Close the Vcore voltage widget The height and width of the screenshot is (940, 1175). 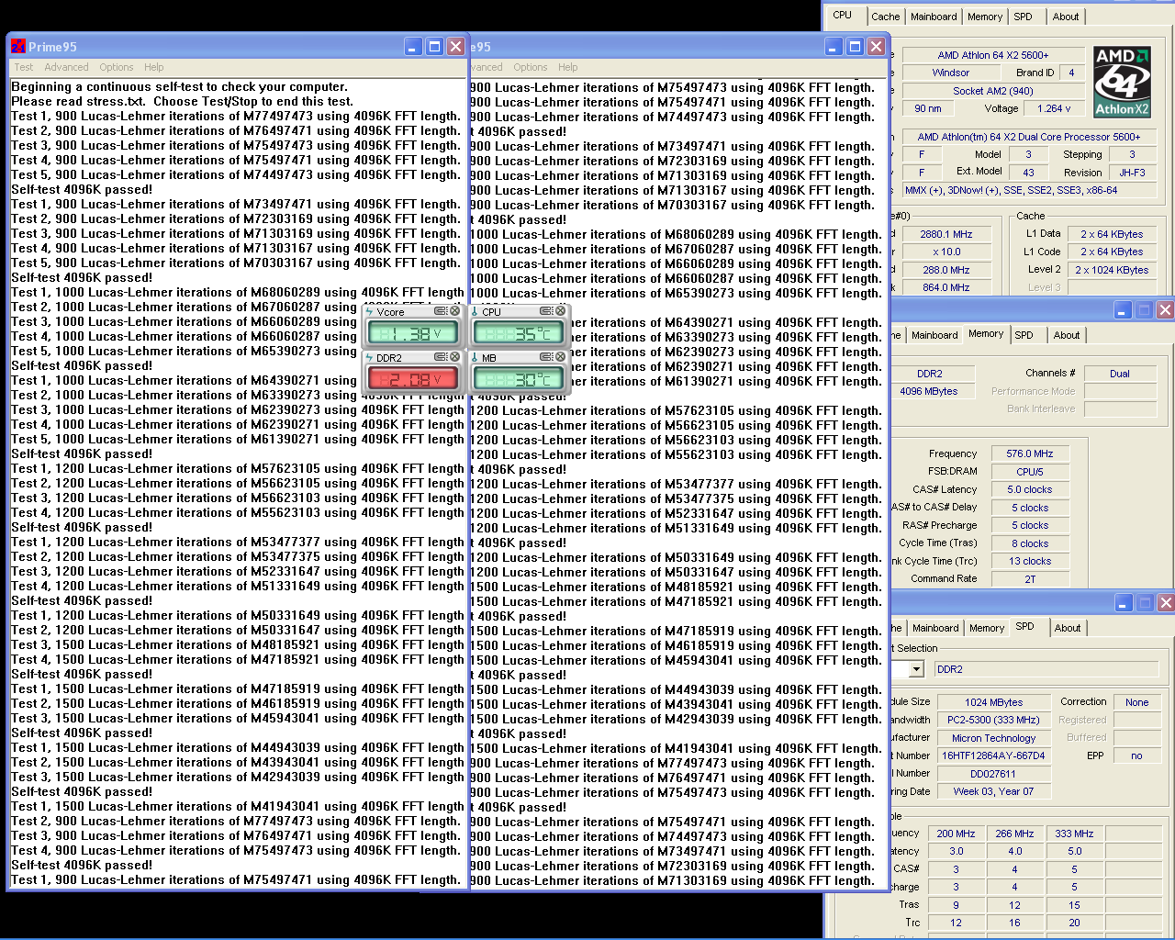454,311
